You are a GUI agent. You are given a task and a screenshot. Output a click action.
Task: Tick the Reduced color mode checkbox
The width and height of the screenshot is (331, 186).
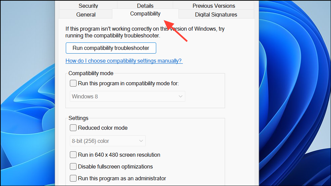[73, 128]
